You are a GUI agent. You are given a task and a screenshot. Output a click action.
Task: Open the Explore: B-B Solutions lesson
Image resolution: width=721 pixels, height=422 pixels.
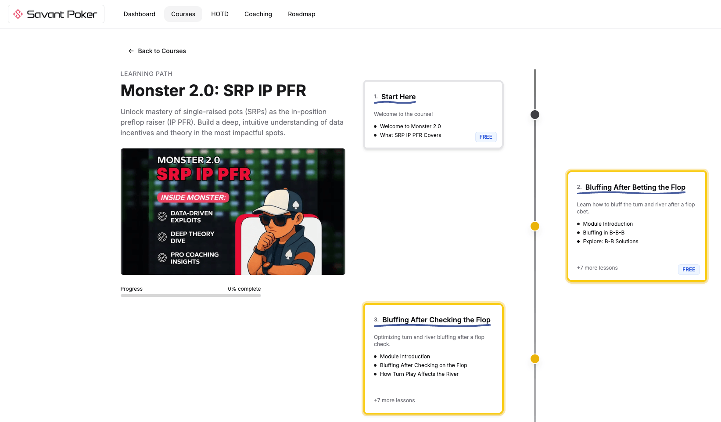[x=610, y=242]
